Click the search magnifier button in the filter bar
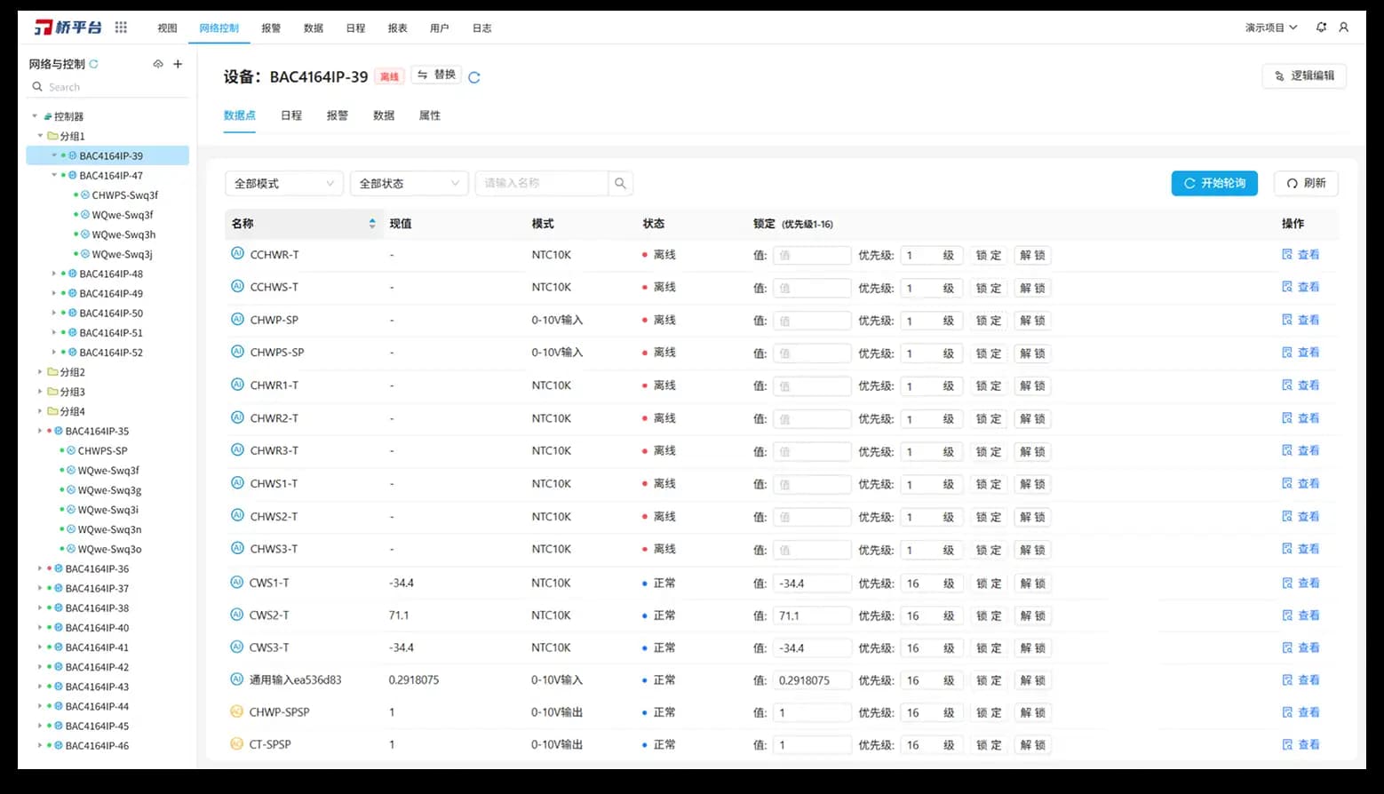1384x794 pixels. (620, 183)
